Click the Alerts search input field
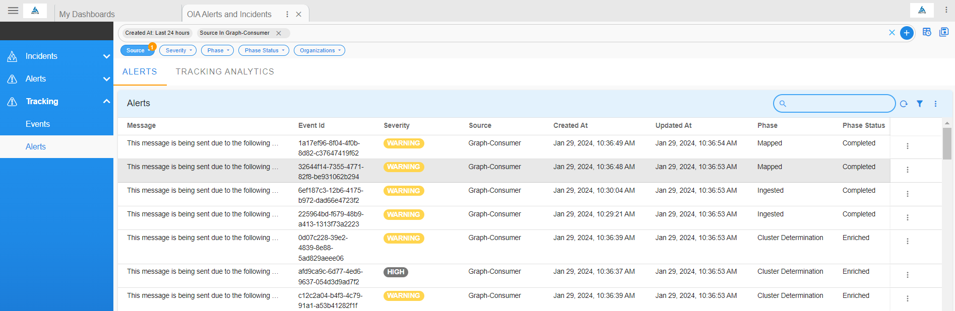The width and height of the screenshot is (955, 311). click(x=839, y=104)
